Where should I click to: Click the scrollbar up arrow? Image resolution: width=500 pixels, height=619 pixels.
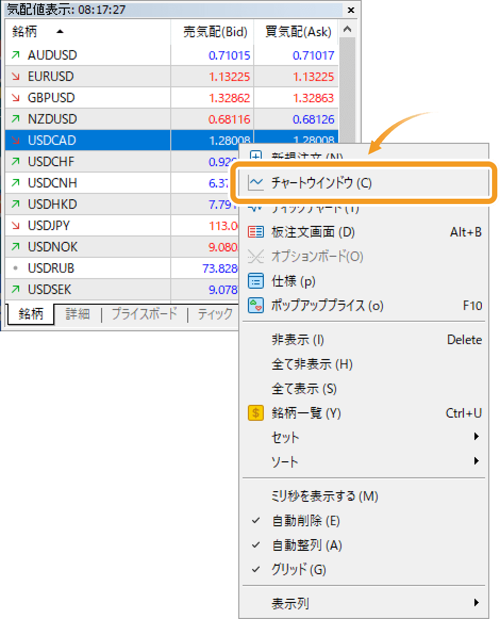(x=347, y=29)
